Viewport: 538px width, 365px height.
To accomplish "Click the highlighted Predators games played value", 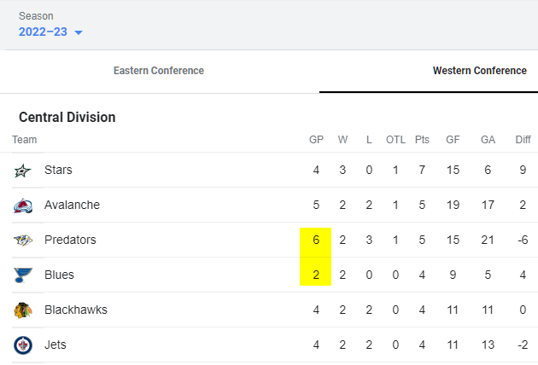I will (316, 240).
